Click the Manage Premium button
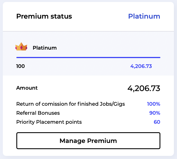Viewport: 177px width, 159px height. point(88,141)
